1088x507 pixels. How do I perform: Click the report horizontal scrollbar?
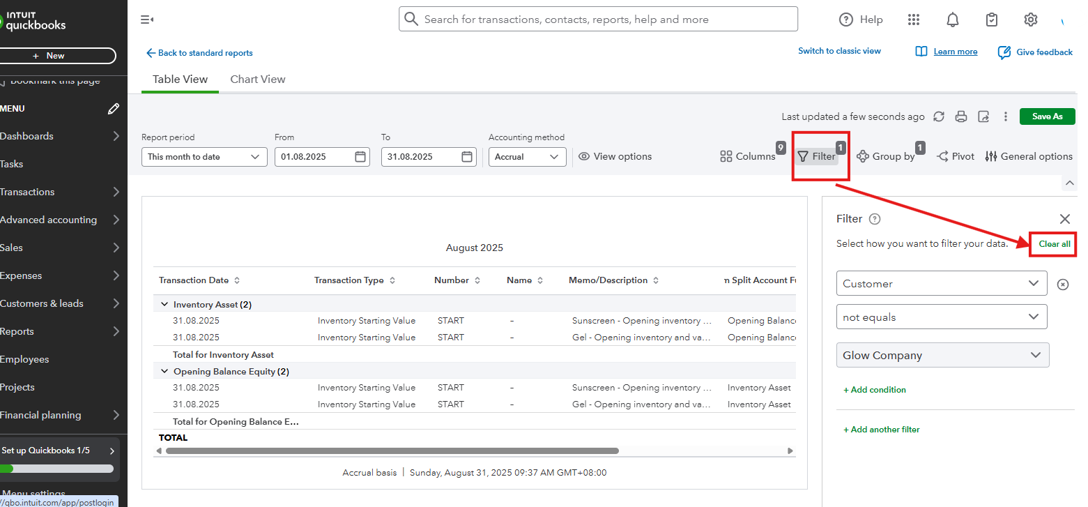(x=392, y=451)
